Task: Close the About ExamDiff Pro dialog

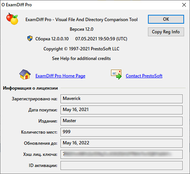Action: [184, 5]
